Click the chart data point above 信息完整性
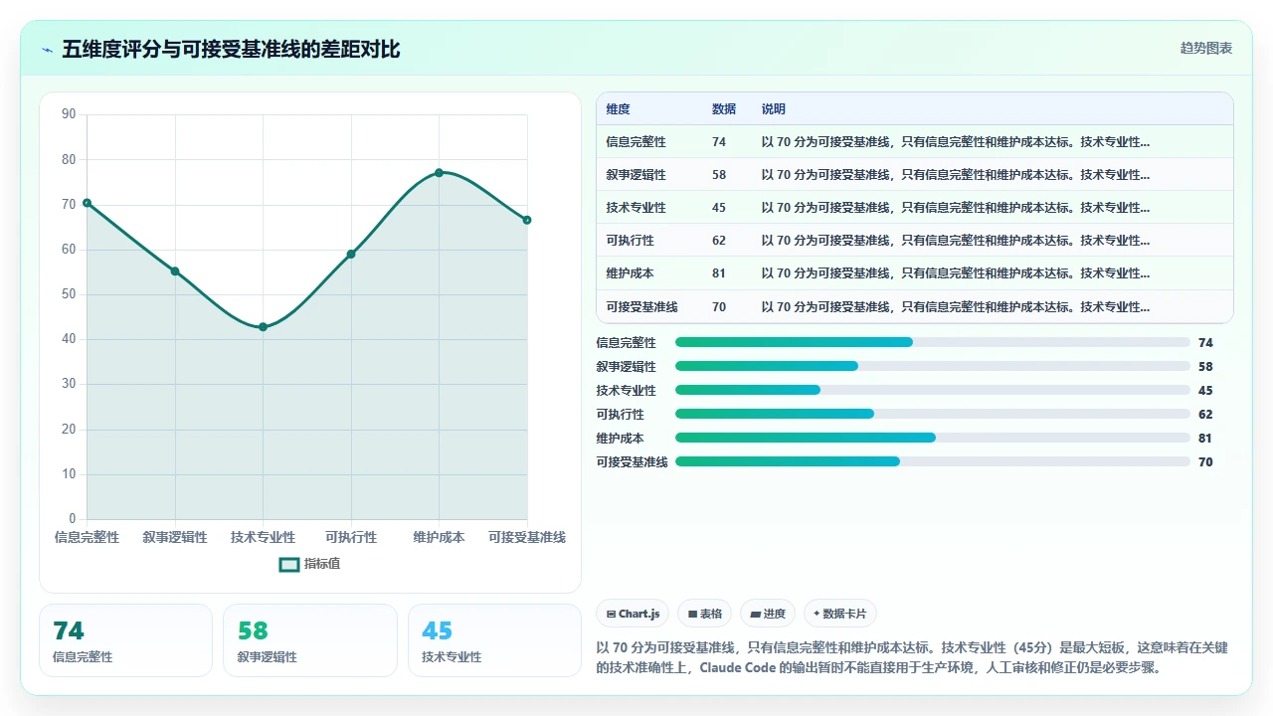 pos(88,203)
